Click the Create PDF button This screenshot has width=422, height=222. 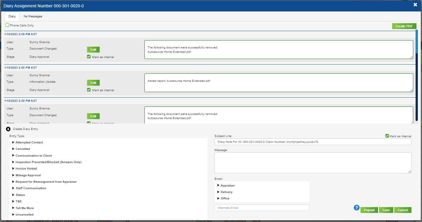coord(404,26)
